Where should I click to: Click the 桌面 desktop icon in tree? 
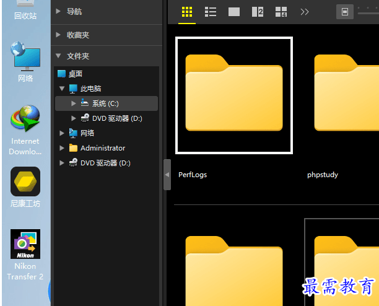pyautogui.click(x=61, y=74)
